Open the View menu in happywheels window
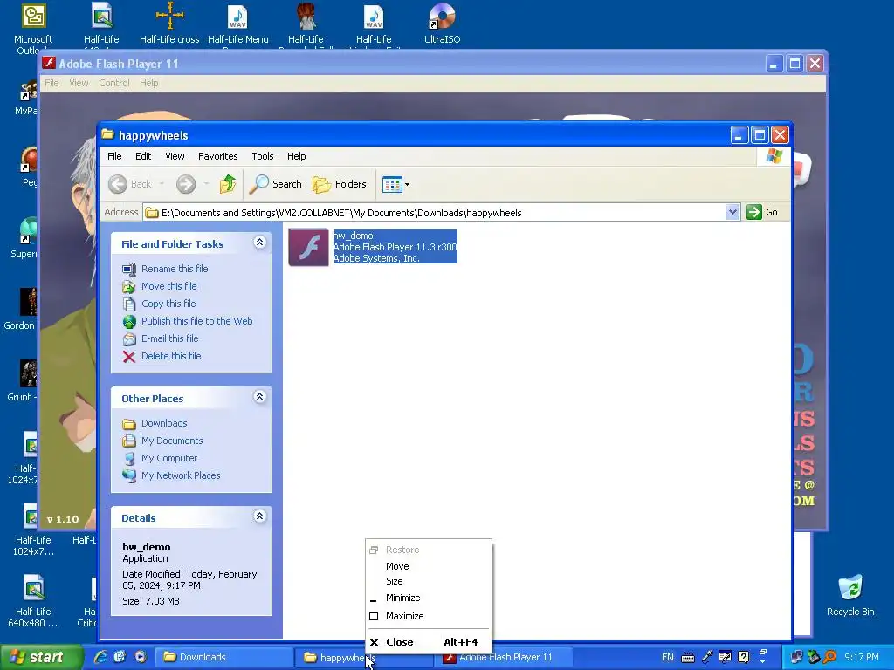This screenshot has width=894, height=670. [x=175, y=156]
